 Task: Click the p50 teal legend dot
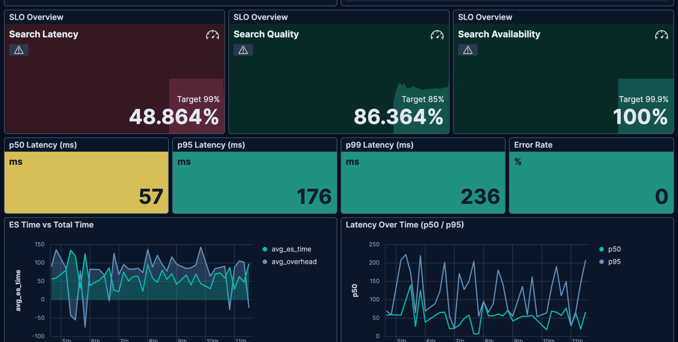(602, 249)
